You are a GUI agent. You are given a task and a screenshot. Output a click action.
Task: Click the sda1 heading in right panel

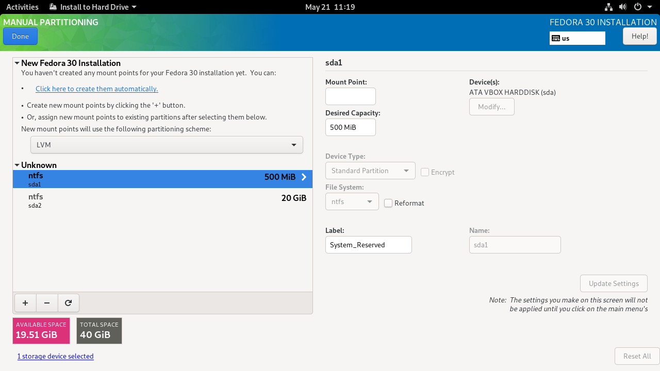[334, 63]
